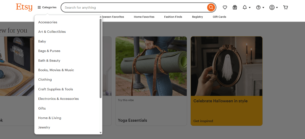
Task: Open the ghost frame Halloween photo
Action: 226,66
